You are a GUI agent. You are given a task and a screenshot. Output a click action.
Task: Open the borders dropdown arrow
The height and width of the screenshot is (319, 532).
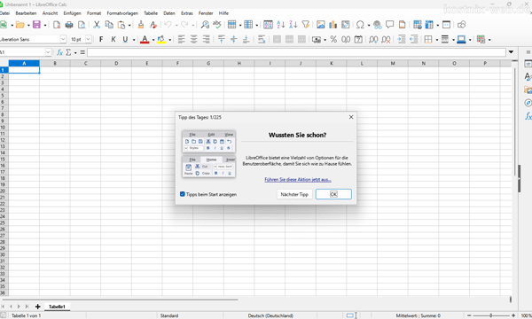pos(436,40)
